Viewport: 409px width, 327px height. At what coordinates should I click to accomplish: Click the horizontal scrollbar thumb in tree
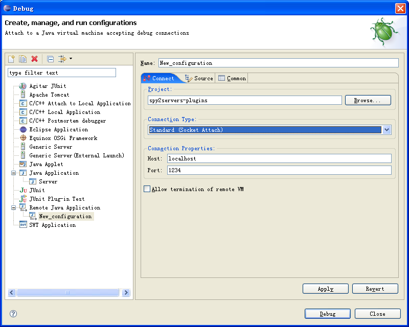(67, 293)
